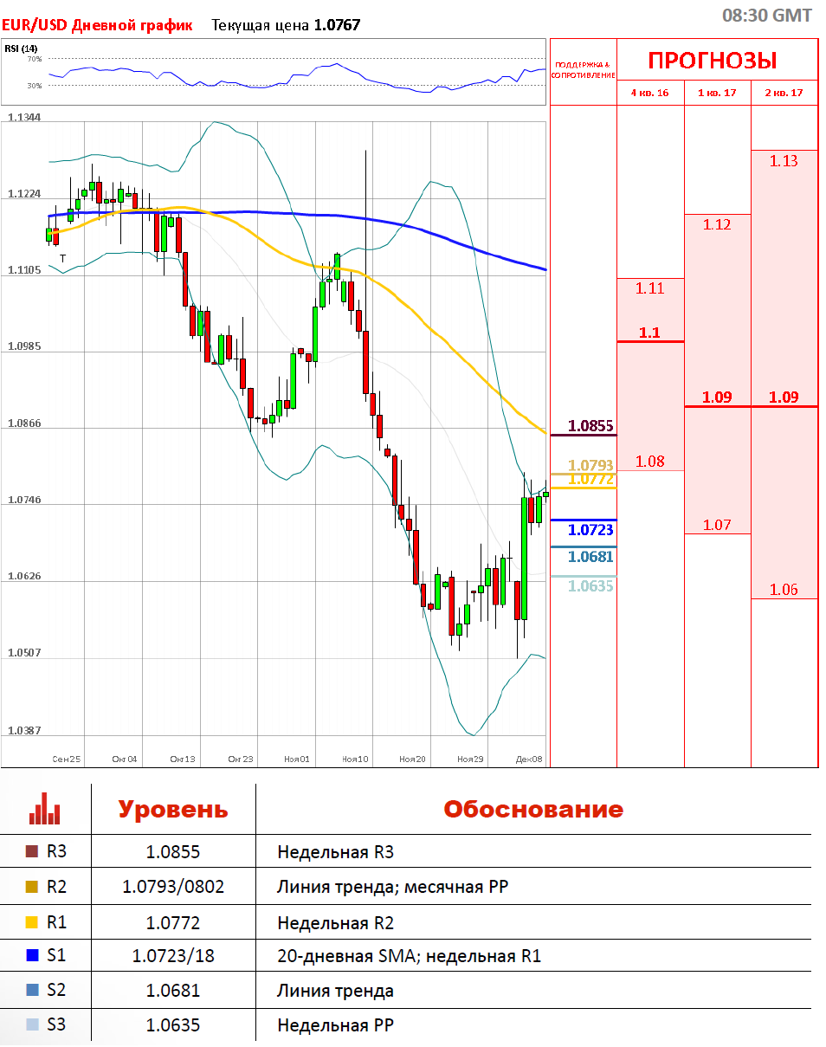Screen dimensions: 826x1047
Task: Click the light blue S3 color square
Action: coord(33,1024)
